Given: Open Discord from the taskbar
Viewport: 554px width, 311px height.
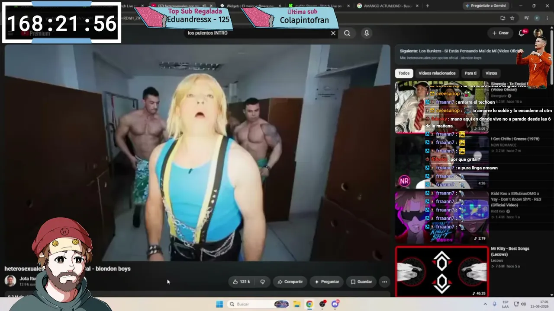Looking at the screenshot, I should tap(335, 304).
